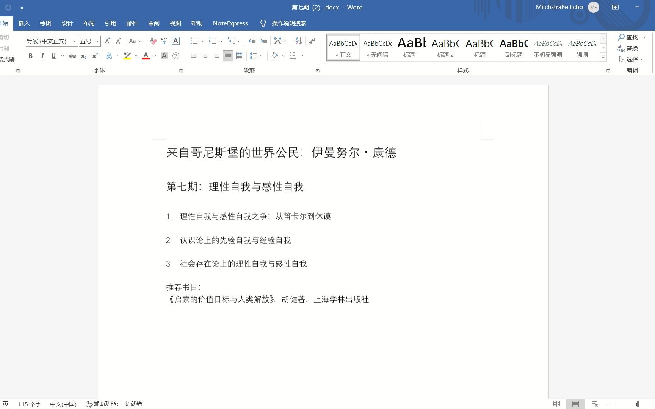Clear all formatting with the eraser icon
The width and height of the screenshot is (655, 409).
153,41
